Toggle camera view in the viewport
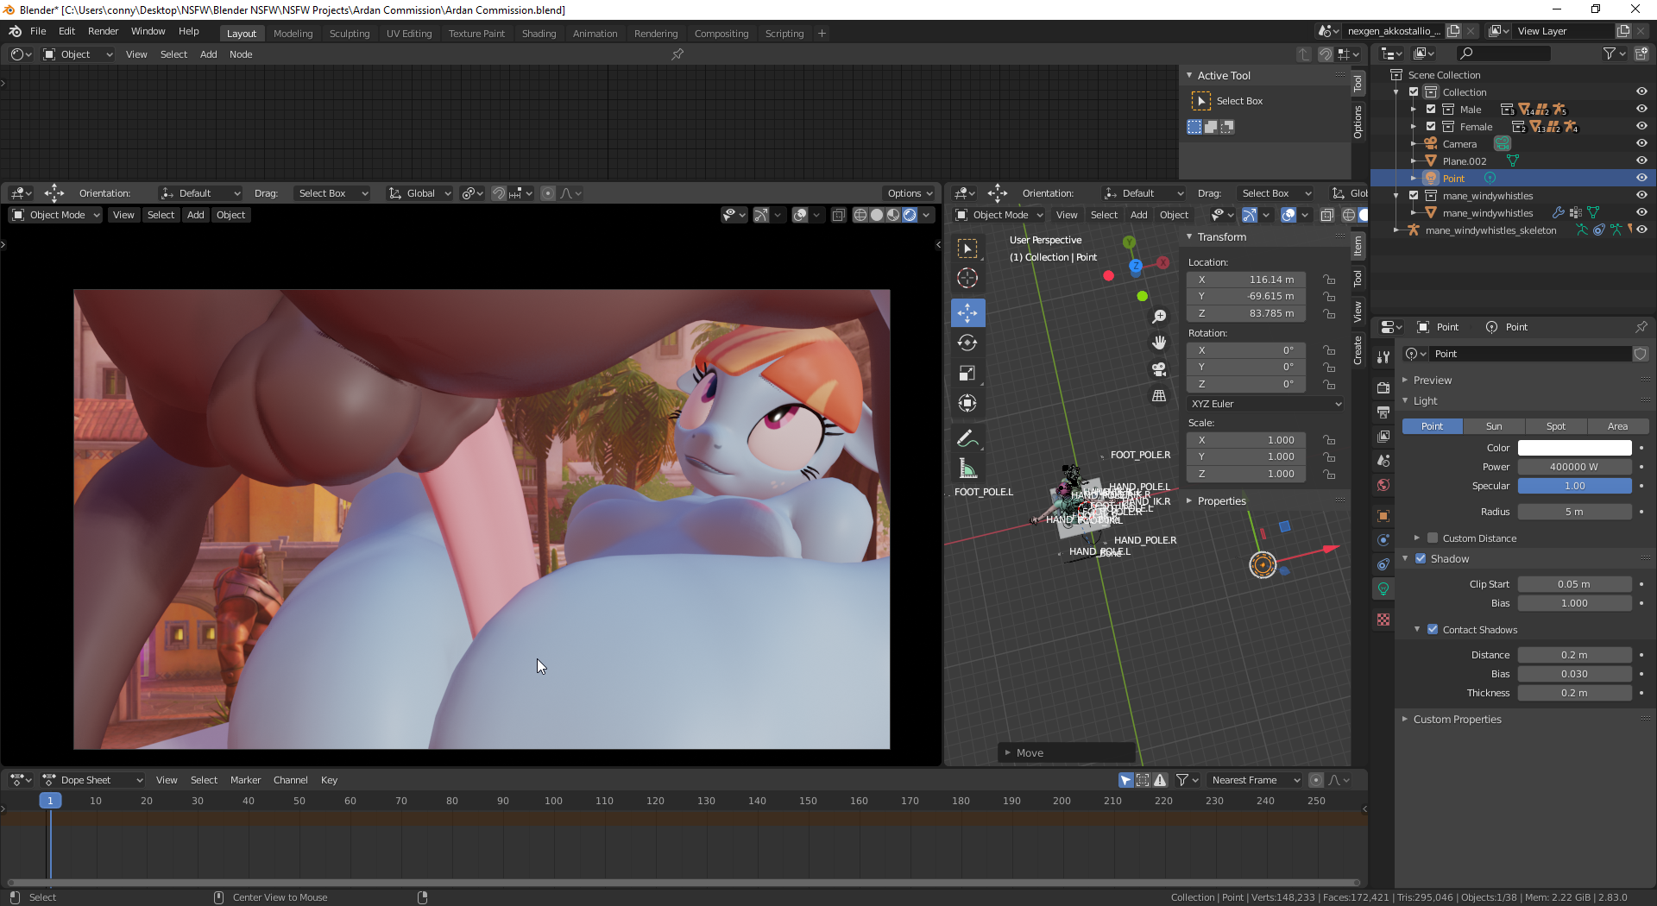 coord(1159,369)
